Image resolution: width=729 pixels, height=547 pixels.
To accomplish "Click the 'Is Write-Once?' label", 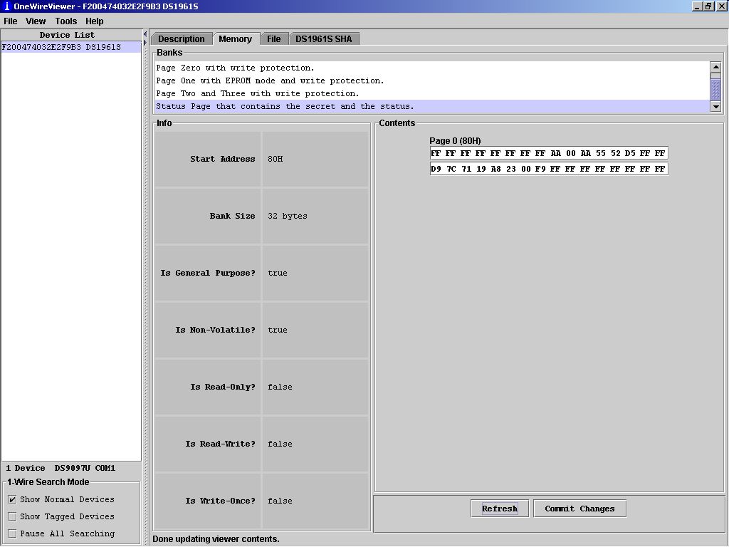I will tap(221, 501).
